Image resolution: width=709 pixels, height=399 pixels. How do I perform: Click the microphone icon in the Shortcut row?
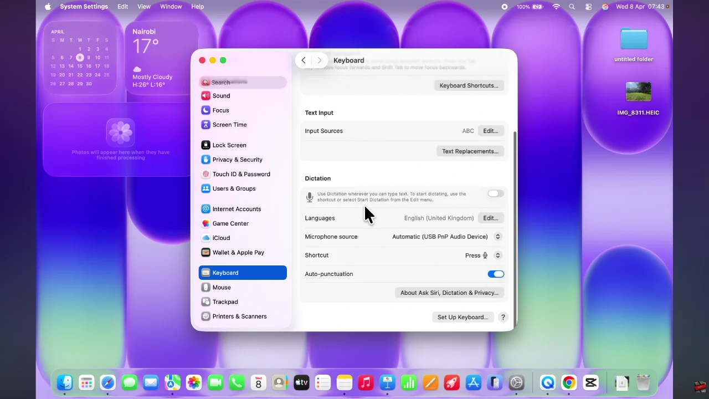point(485,255)
